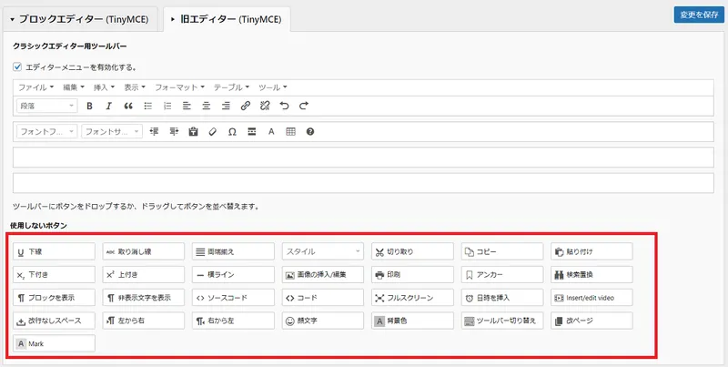
Task: Open the フォントファミリー dropdown
Action: 47,132
